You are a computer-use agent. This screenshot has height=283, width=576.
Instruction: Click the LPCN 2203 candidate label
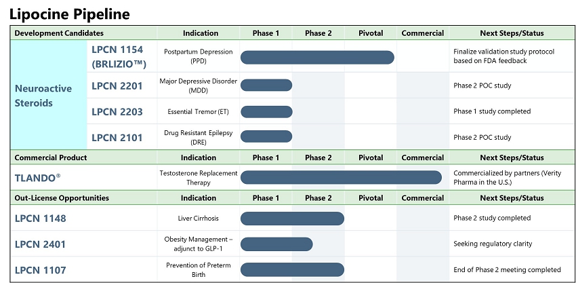pos(117,111)
